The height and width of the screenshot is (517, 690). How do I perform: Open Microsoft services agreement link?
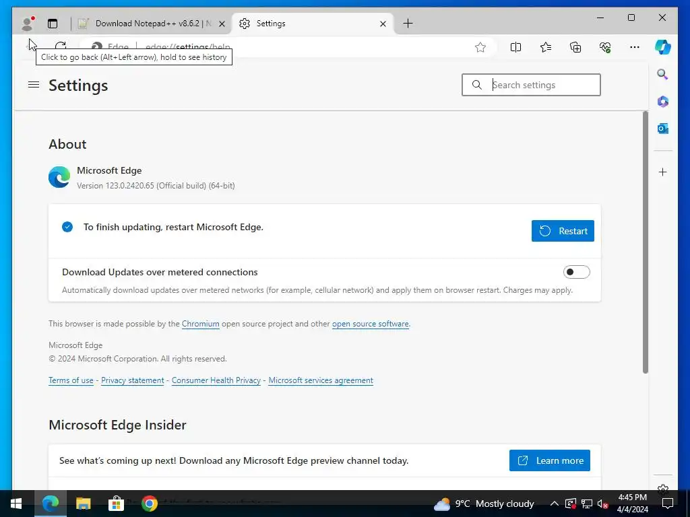click(321, 380)
